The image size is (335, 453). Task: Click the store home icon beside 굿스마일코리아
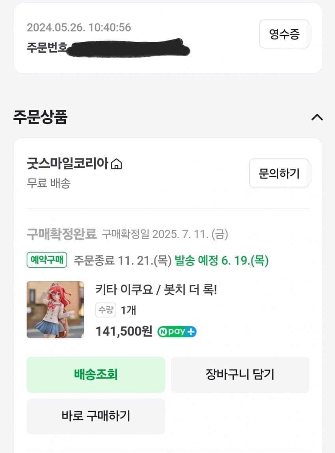pyautogui.click(x=117, y=164)
